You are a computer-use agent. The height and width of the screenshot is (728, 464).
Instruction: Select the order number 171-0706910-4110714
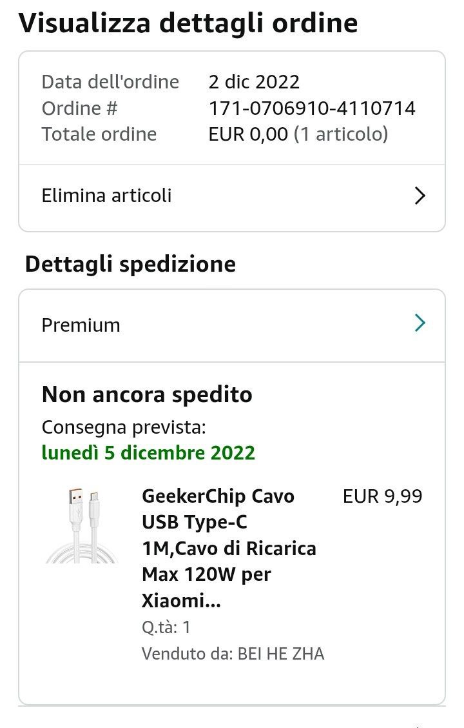click(312, 108)
